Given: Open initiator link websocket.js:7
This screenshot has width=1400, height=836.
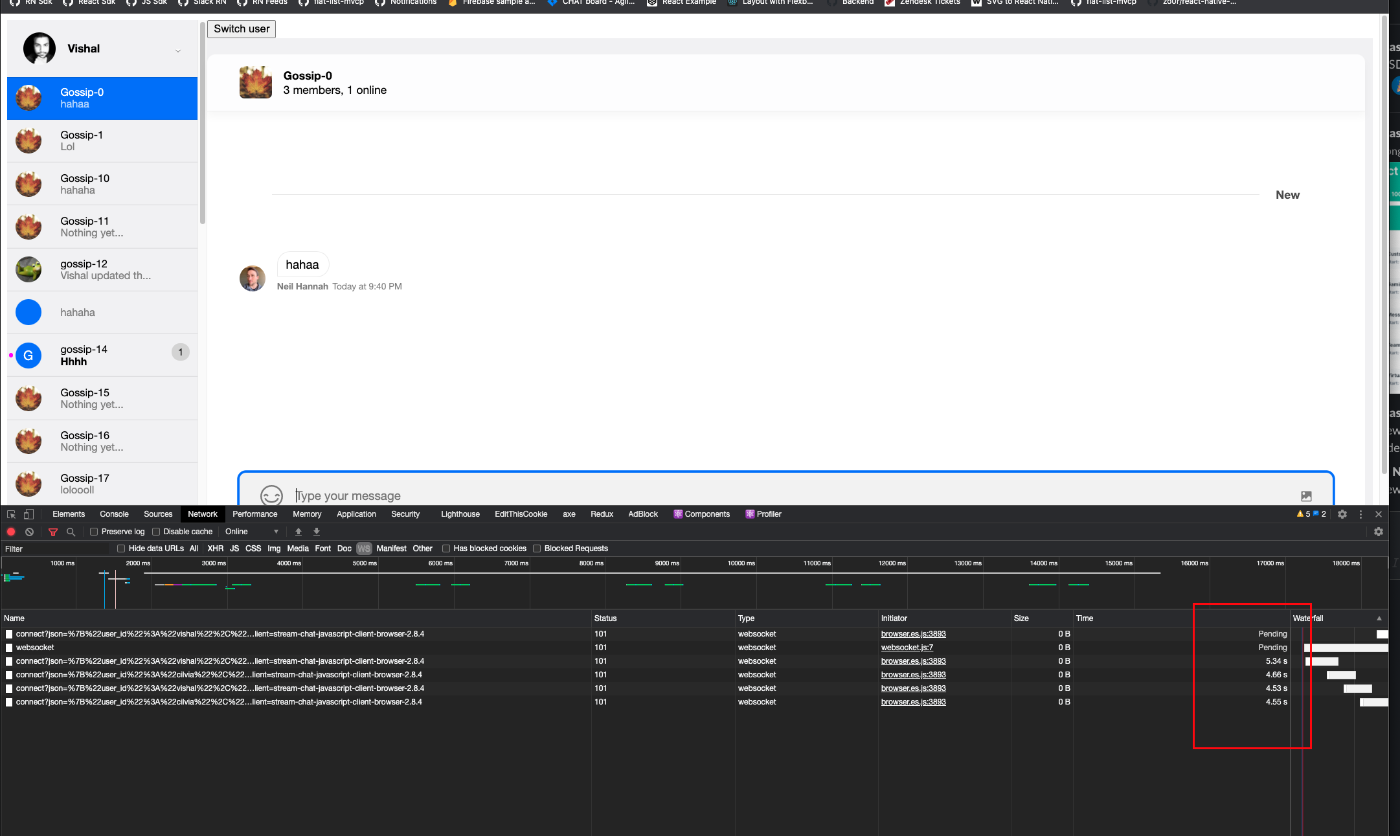Looking at the screenshot, I should pos(907,648).
